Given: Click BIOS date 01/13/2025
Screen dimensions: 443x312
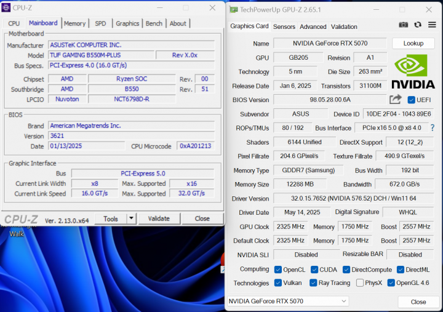Looking at the screenshot, I should [87, 146].
